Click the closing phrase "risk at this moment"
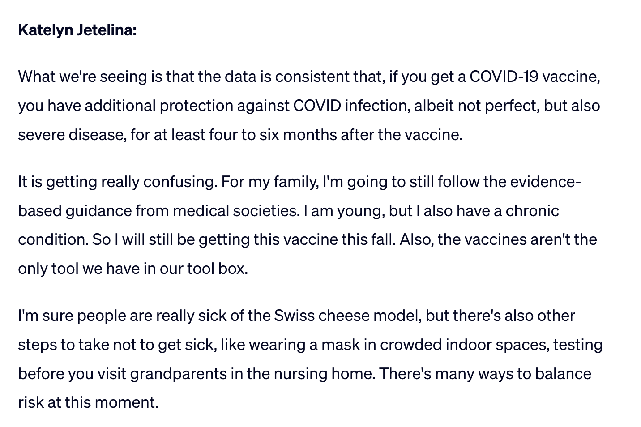Image resolution: width=641 pixels, height=427 pixels. (x=88, y=402)
